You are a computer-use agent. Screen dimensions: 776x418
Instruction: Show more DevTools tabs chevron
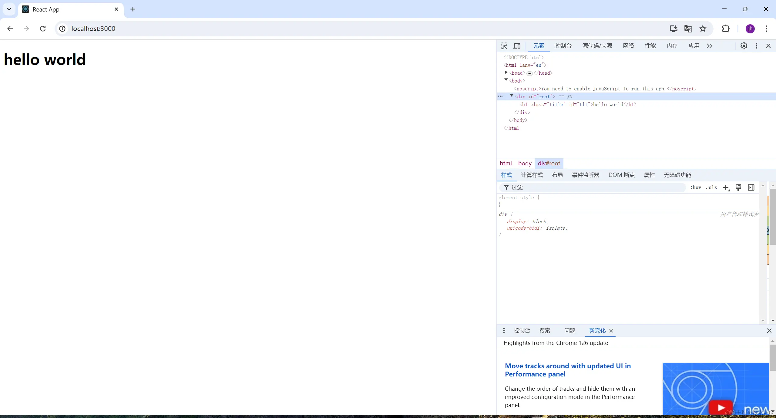point(709,46)
